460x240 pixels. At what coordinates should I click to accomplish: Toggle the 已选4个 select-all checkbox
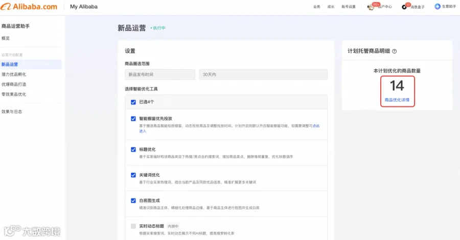click(133, 102)
